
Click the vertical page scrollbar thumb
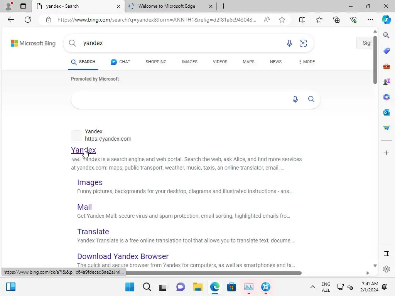[x=375, y=60]
